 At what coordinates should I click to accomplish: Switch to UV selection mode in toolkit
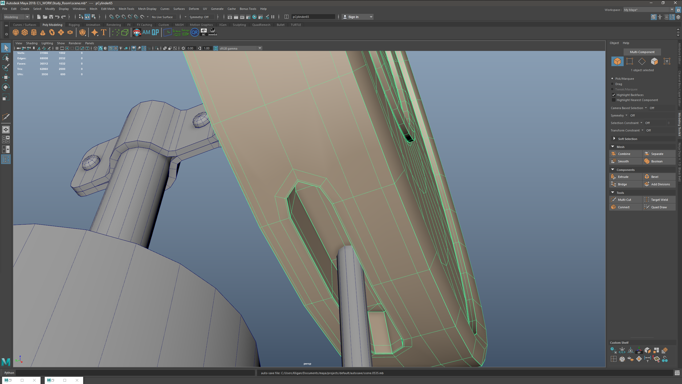pyautogui.click(x=667, y=61)
